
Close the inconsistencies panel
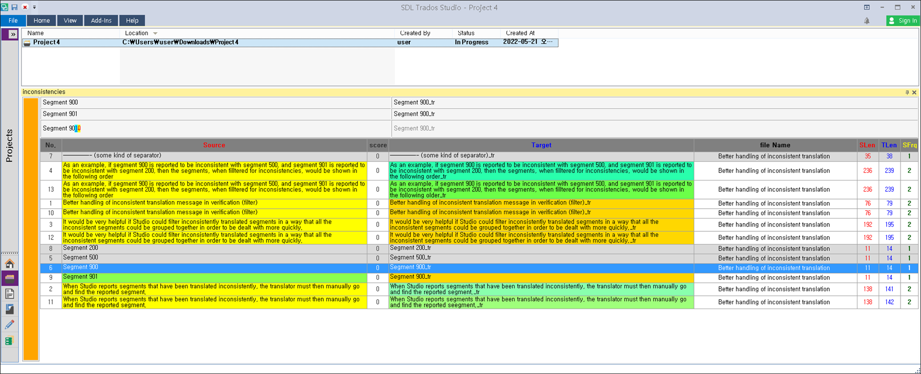pyautogui.click(x=914, y=92)
